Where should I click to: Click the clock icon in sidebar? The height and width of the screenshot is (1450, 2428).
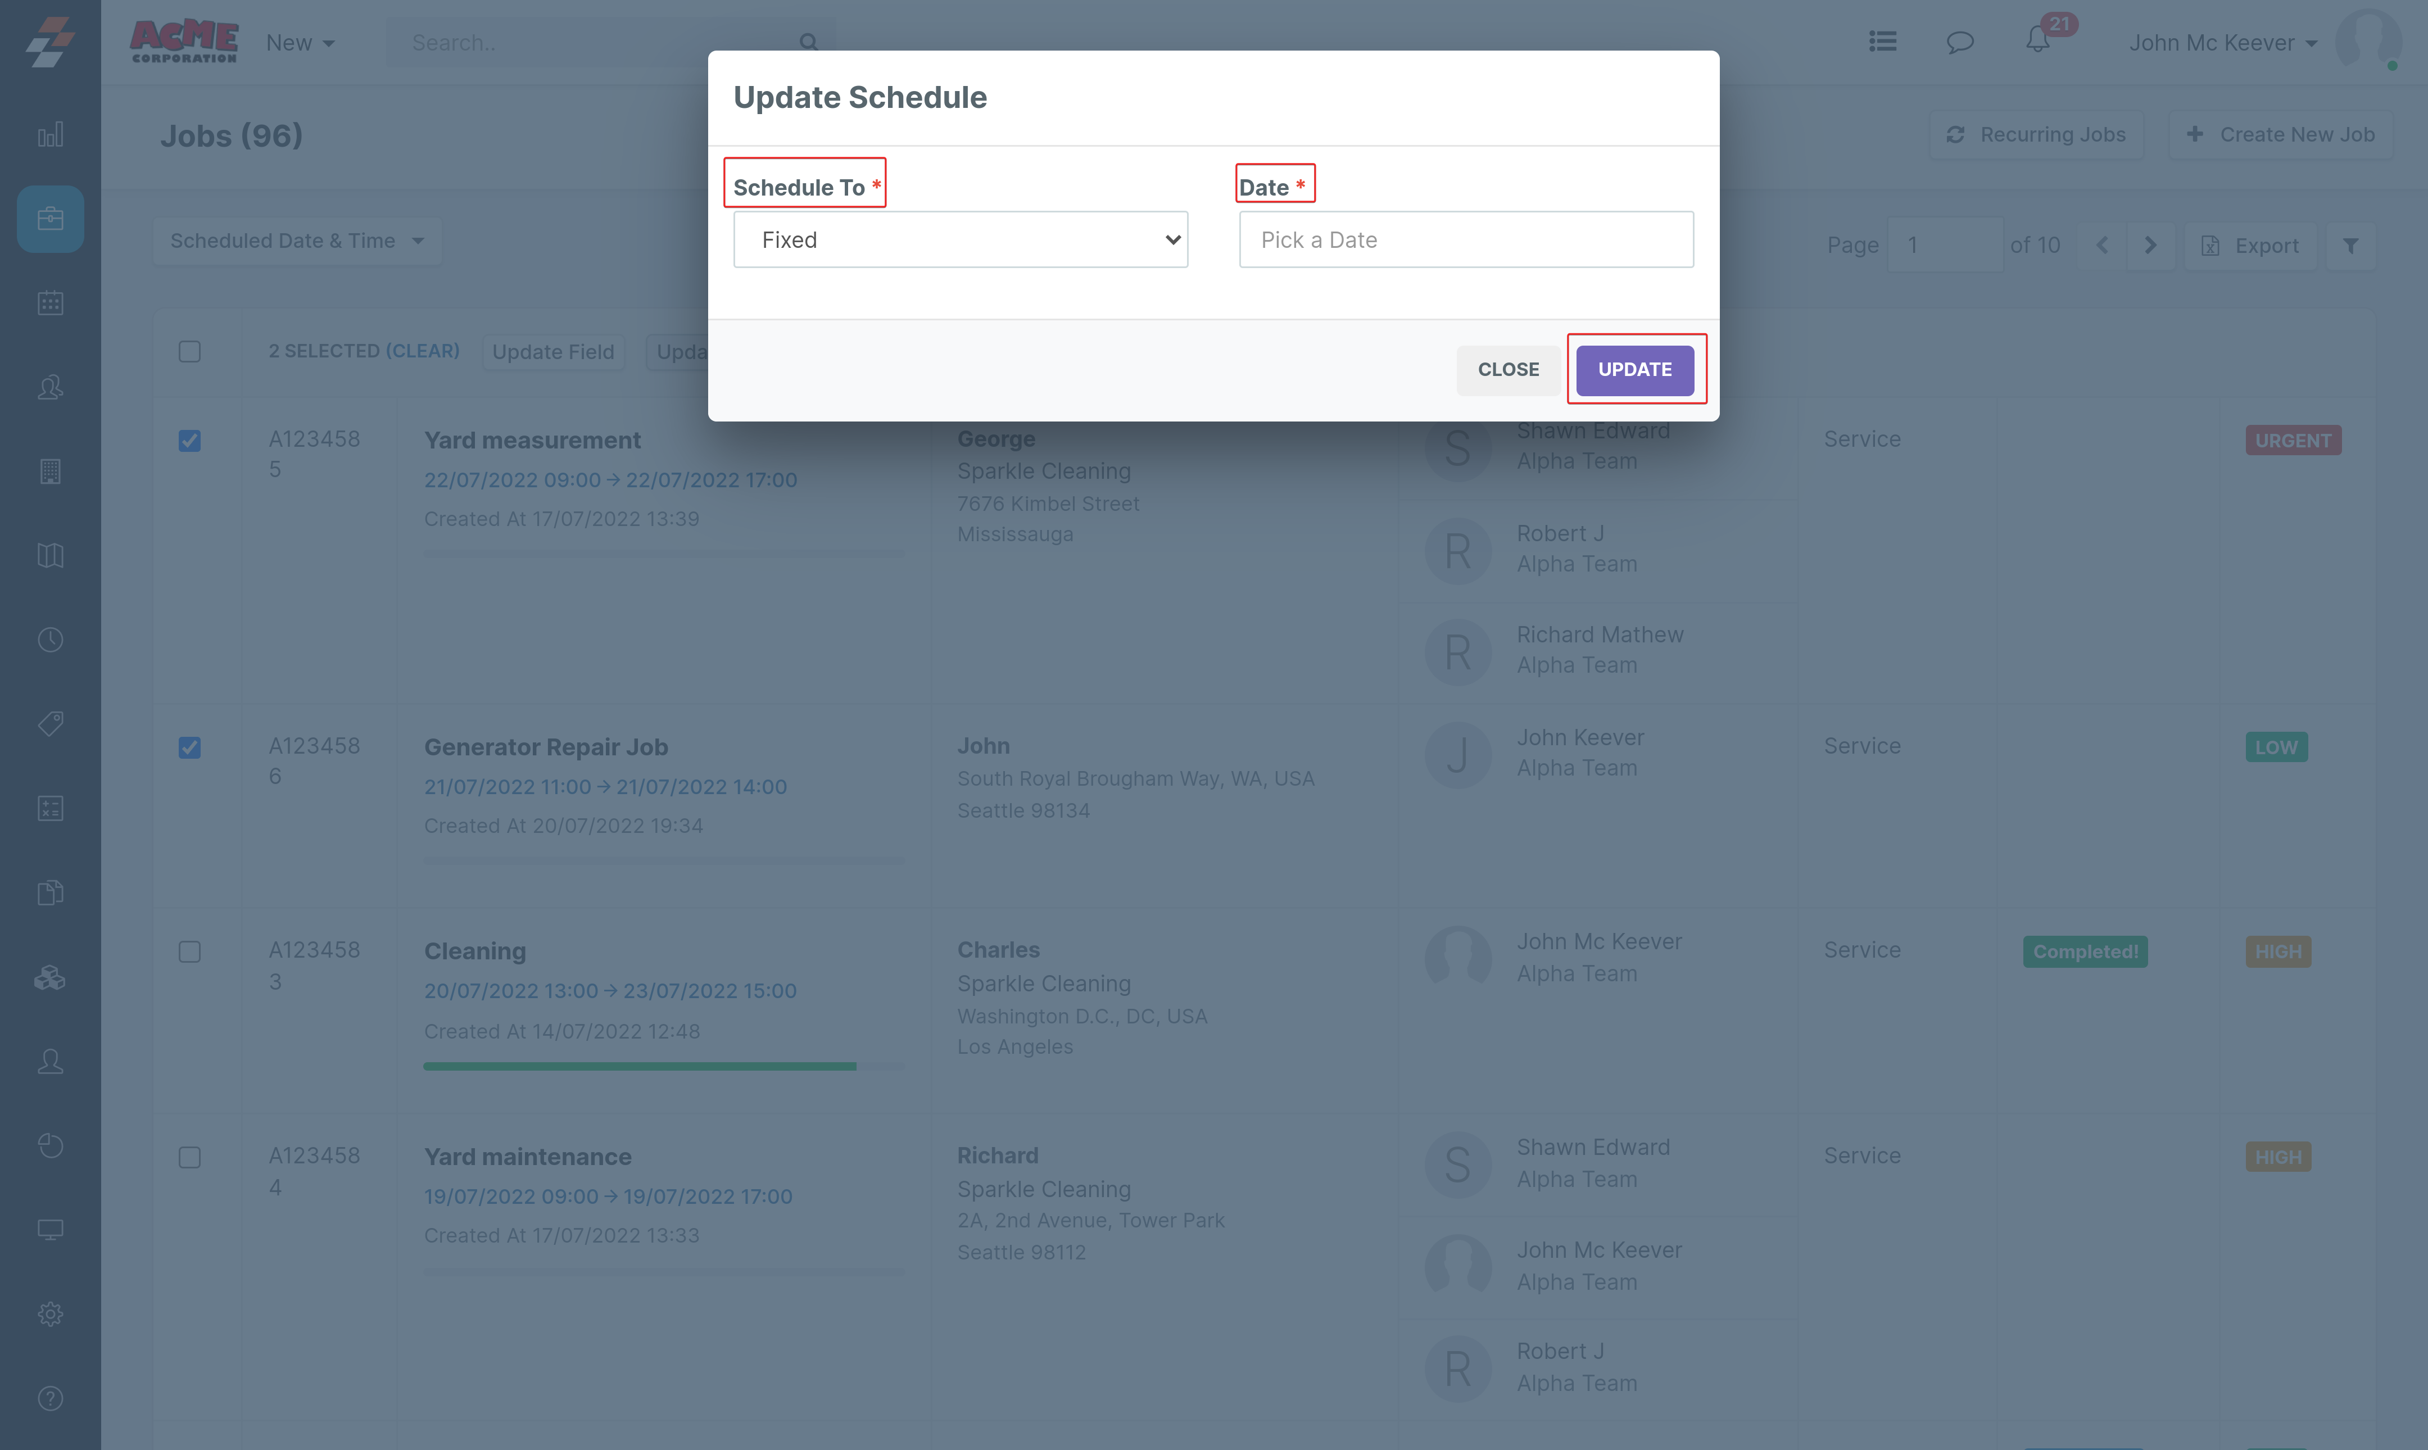tap(50, 639)
